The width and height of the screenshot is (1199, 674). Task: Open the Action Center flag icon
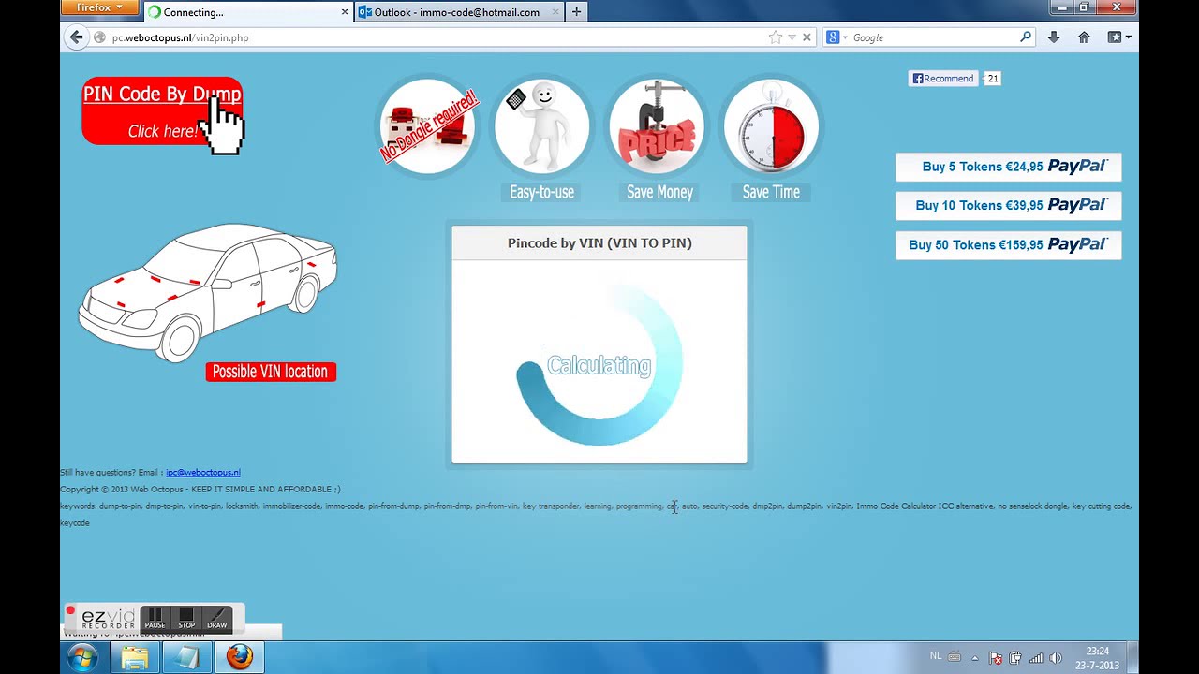pos(996,657)
